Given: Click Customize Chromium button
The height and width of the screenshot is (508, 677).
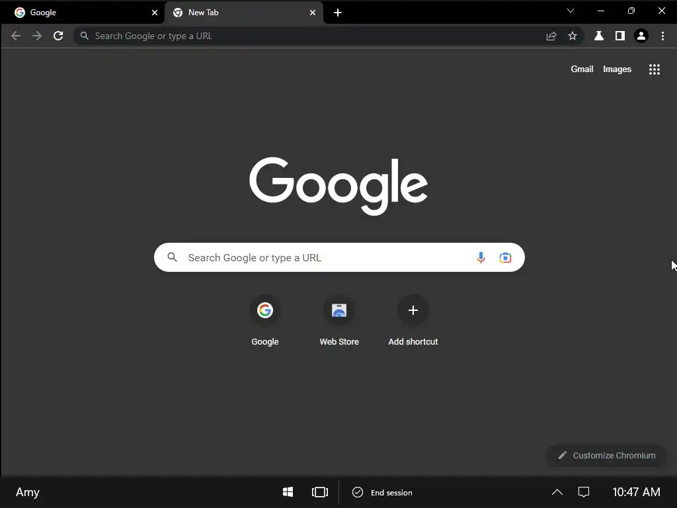Looking at the screenshot, I should [606, 455].
